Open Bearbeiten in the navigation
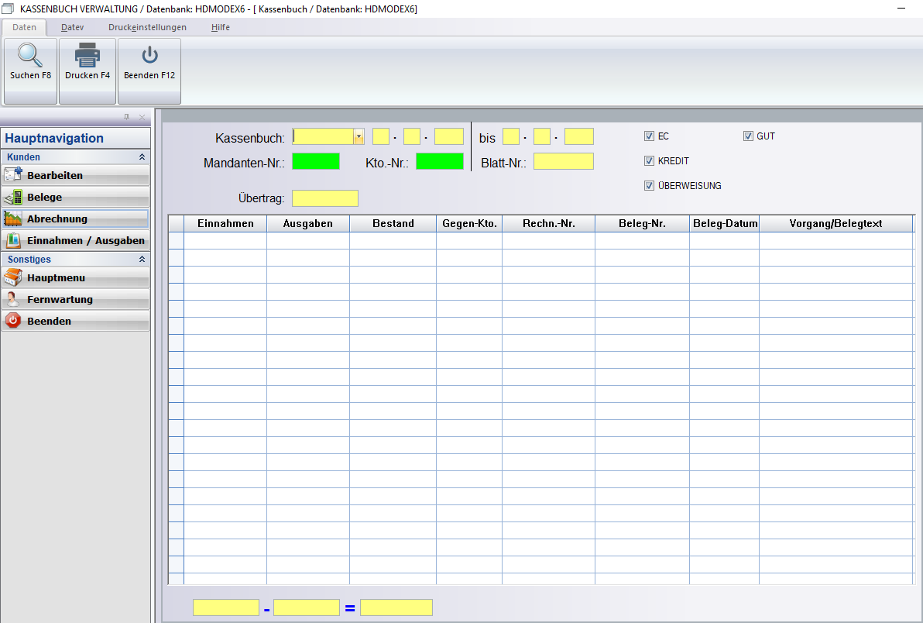The height and width of the screenshot is (623, 923). 75,175
